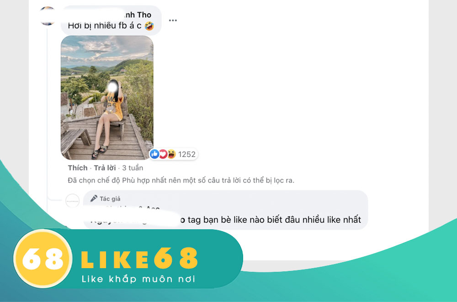View the 1252 reactions count
The height and width of the screenshot is (302, 457).
click(x=187, y=154)
